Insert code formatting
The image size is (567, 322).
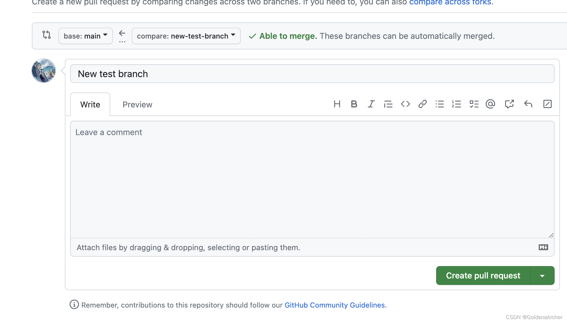point(406,104)
